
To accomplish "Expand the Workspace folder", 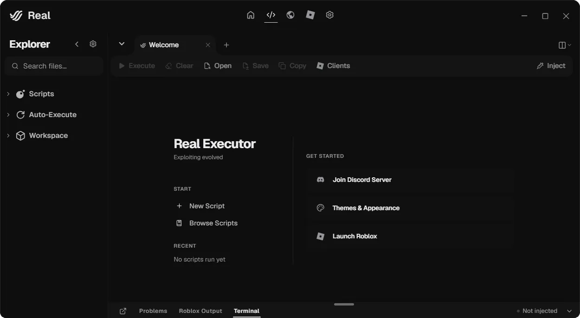I will 8,136.
